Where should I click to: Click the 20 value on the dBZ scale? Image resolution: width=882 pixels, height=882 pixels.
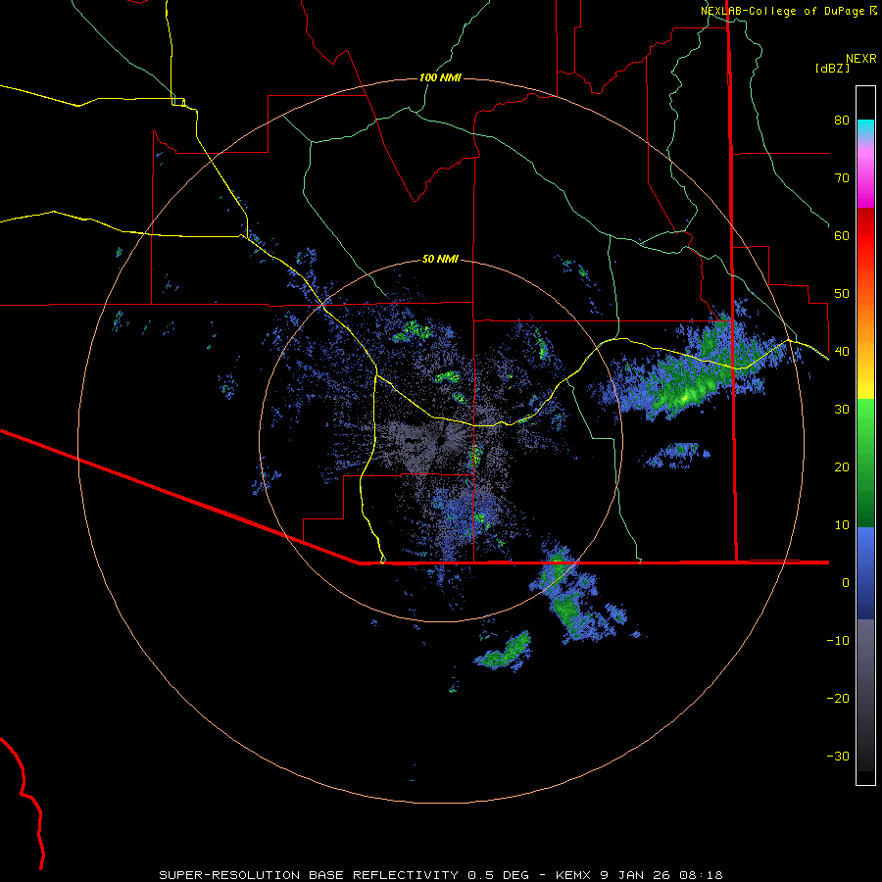(x=842, y=467)
